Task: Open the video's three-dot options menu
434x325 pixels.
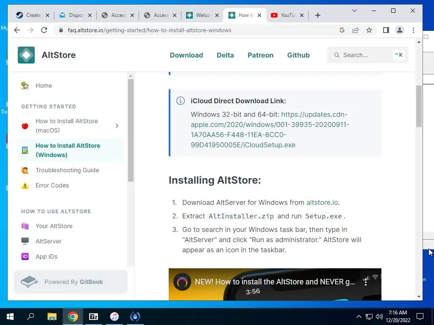Action: pos(366,281)
